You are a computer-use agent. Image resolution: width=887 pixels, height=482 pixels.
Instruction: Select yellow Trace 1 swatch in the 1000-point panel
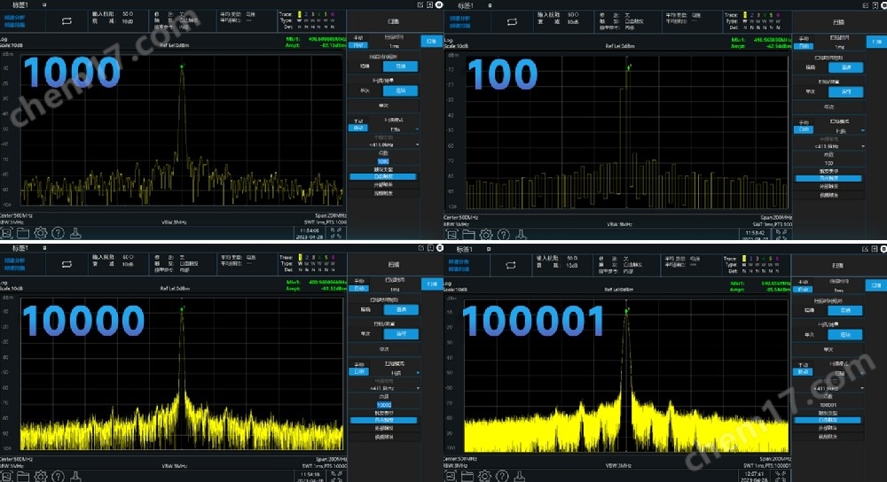(x=300, y=14)
